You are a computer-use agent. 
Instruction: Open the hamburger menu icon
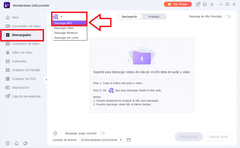tap(212, 4)
